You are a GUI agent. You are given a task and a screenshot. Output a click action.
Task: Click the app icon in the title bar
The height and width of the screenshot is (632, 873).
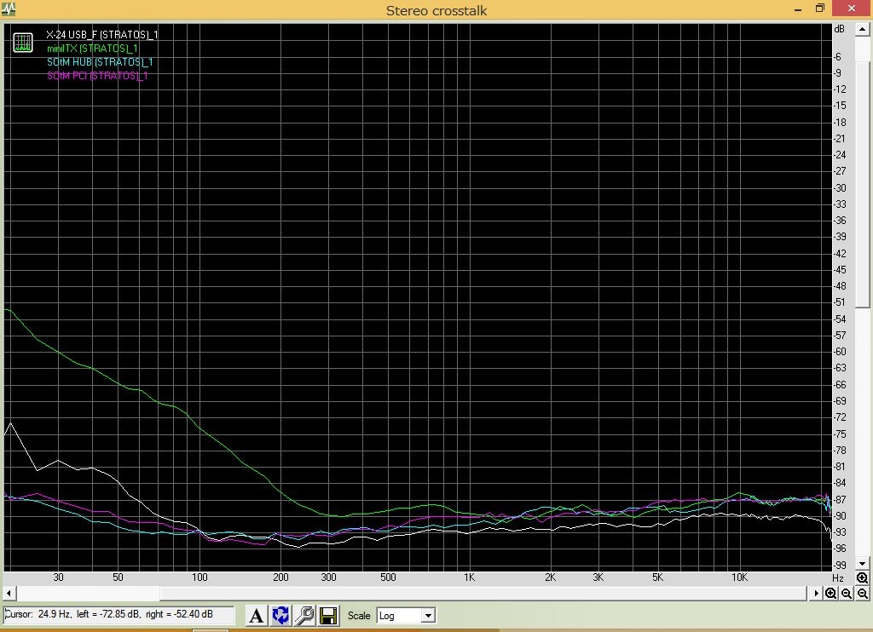(8, 9)
